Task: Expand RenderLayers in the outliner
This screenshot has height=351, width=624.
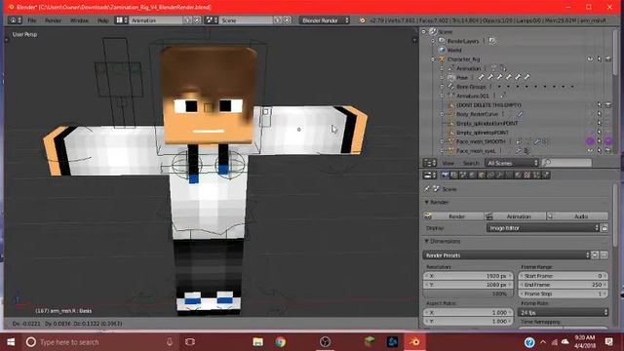Action: tap(433, 41)
